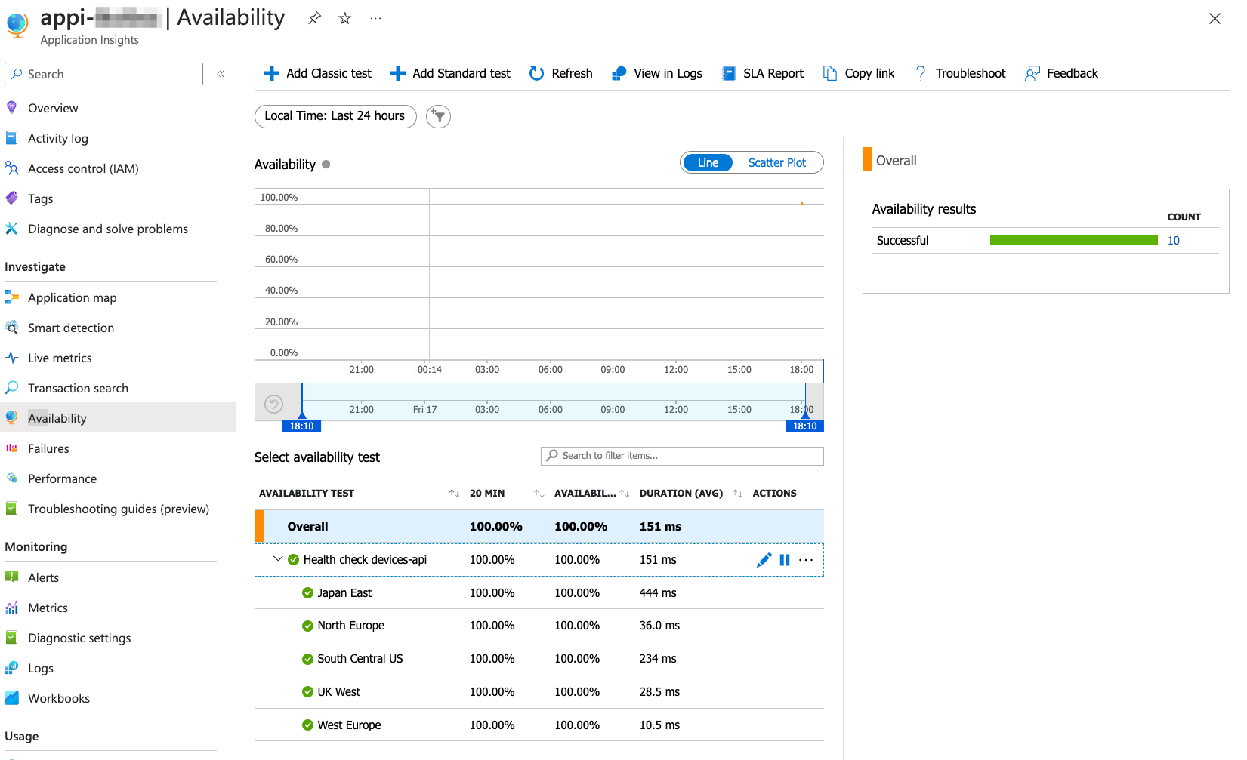Pin the Availability blade to dashboard
This screenshot has width=1247, height=760.
315,18
